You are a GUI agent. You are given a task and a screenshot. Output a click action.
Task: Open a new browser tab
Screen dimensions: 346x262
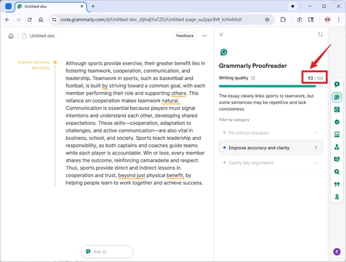click(93, 6)
